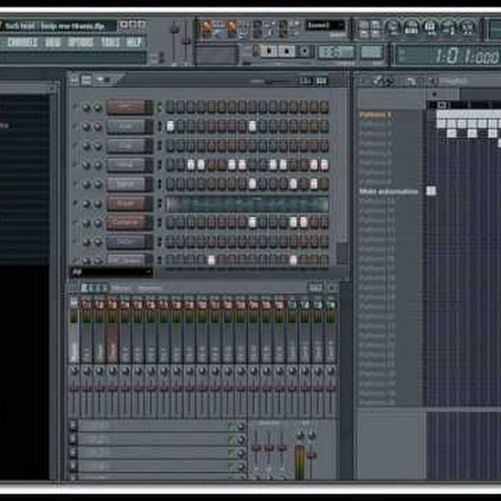Image resolution: width=501 pixels, height=501 pixels.
Task: Click the first channel name button in step sequencer
Action: [129, 107]
